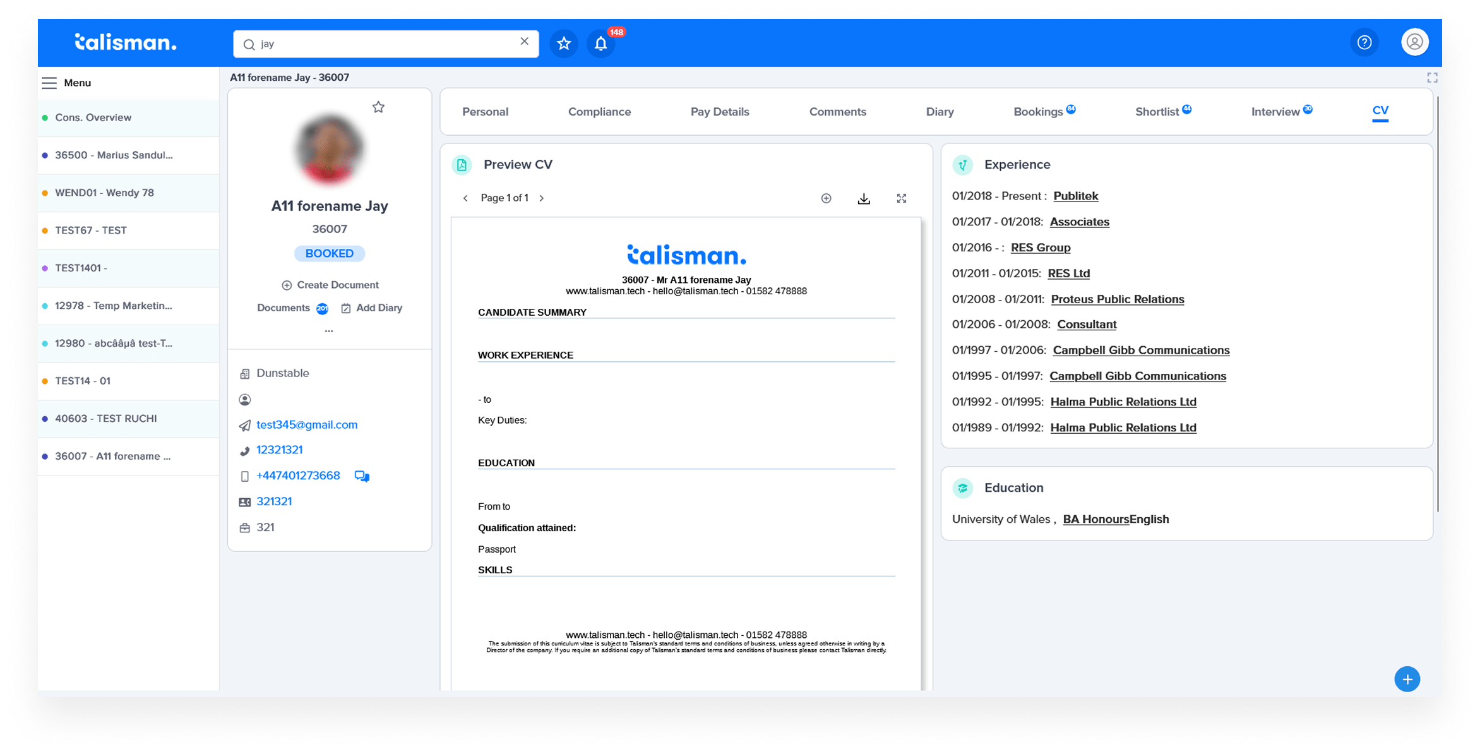Viewport: 1480px width, 754px height.
Task: Download the CV preview
Action: (x=864, y=199)
